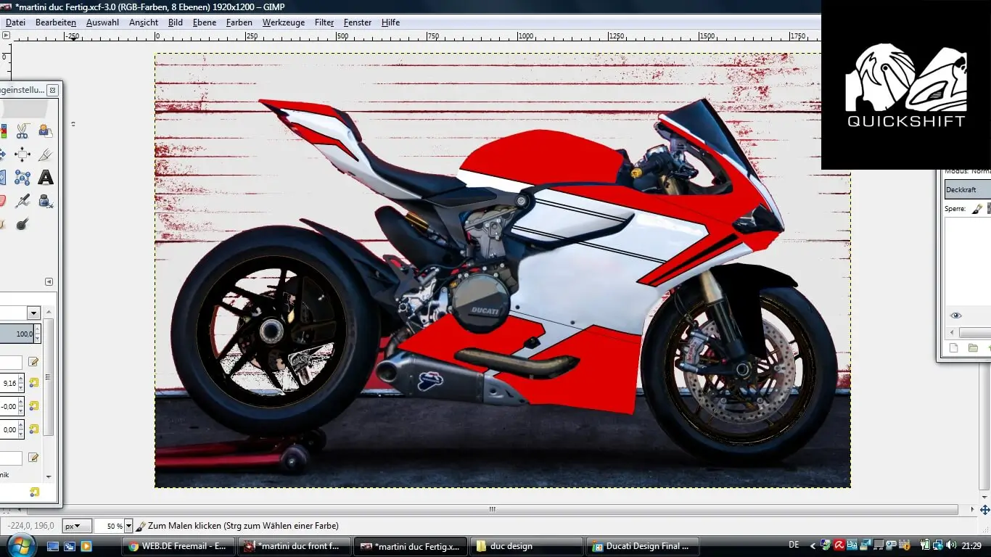Click the layer Deckkraft opacity slider
The height and width of the screenshot is (557, 991).
point(968,189)
